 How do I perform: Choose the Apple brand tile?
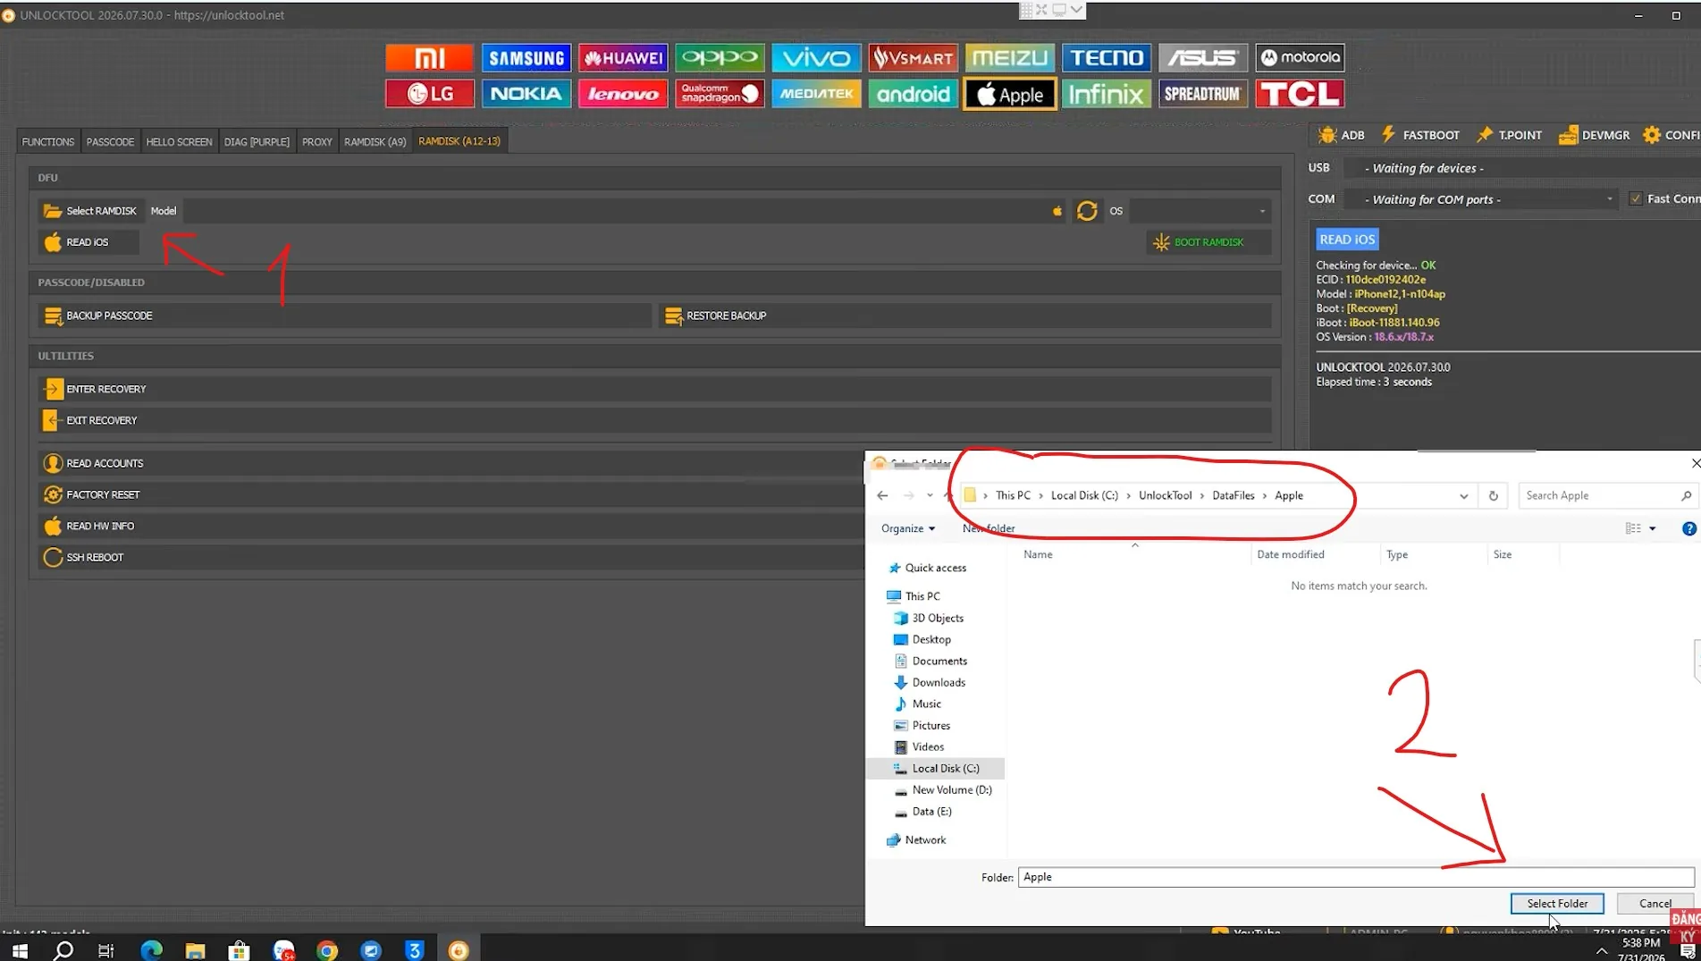tap(1010, 94)
